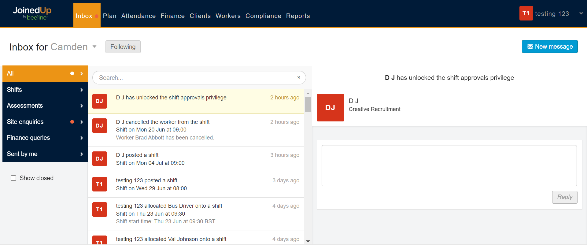The width and height of the screenshot is (587, 245).
Task: Toggle the Show closed checkbox
Action: pos(13,178)
